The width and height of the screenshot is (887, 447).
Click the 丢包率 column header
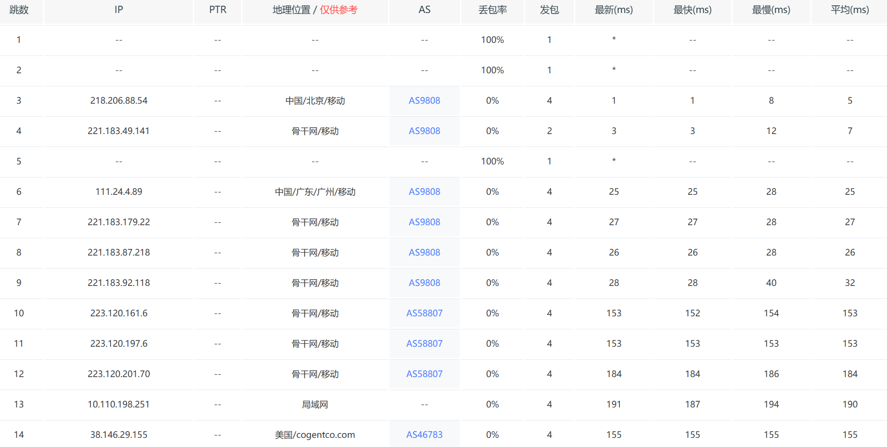(x=492, y=9)
